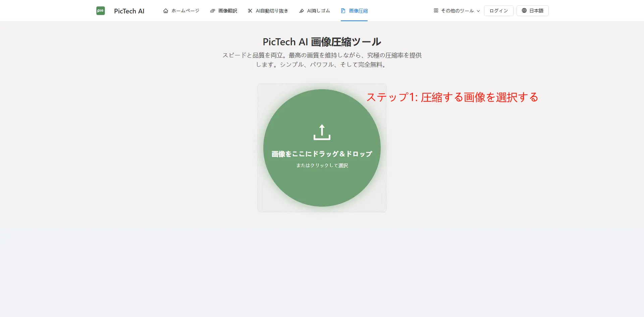
Task: Click the grid icon for その他のツール
Action: click(436, 11)
